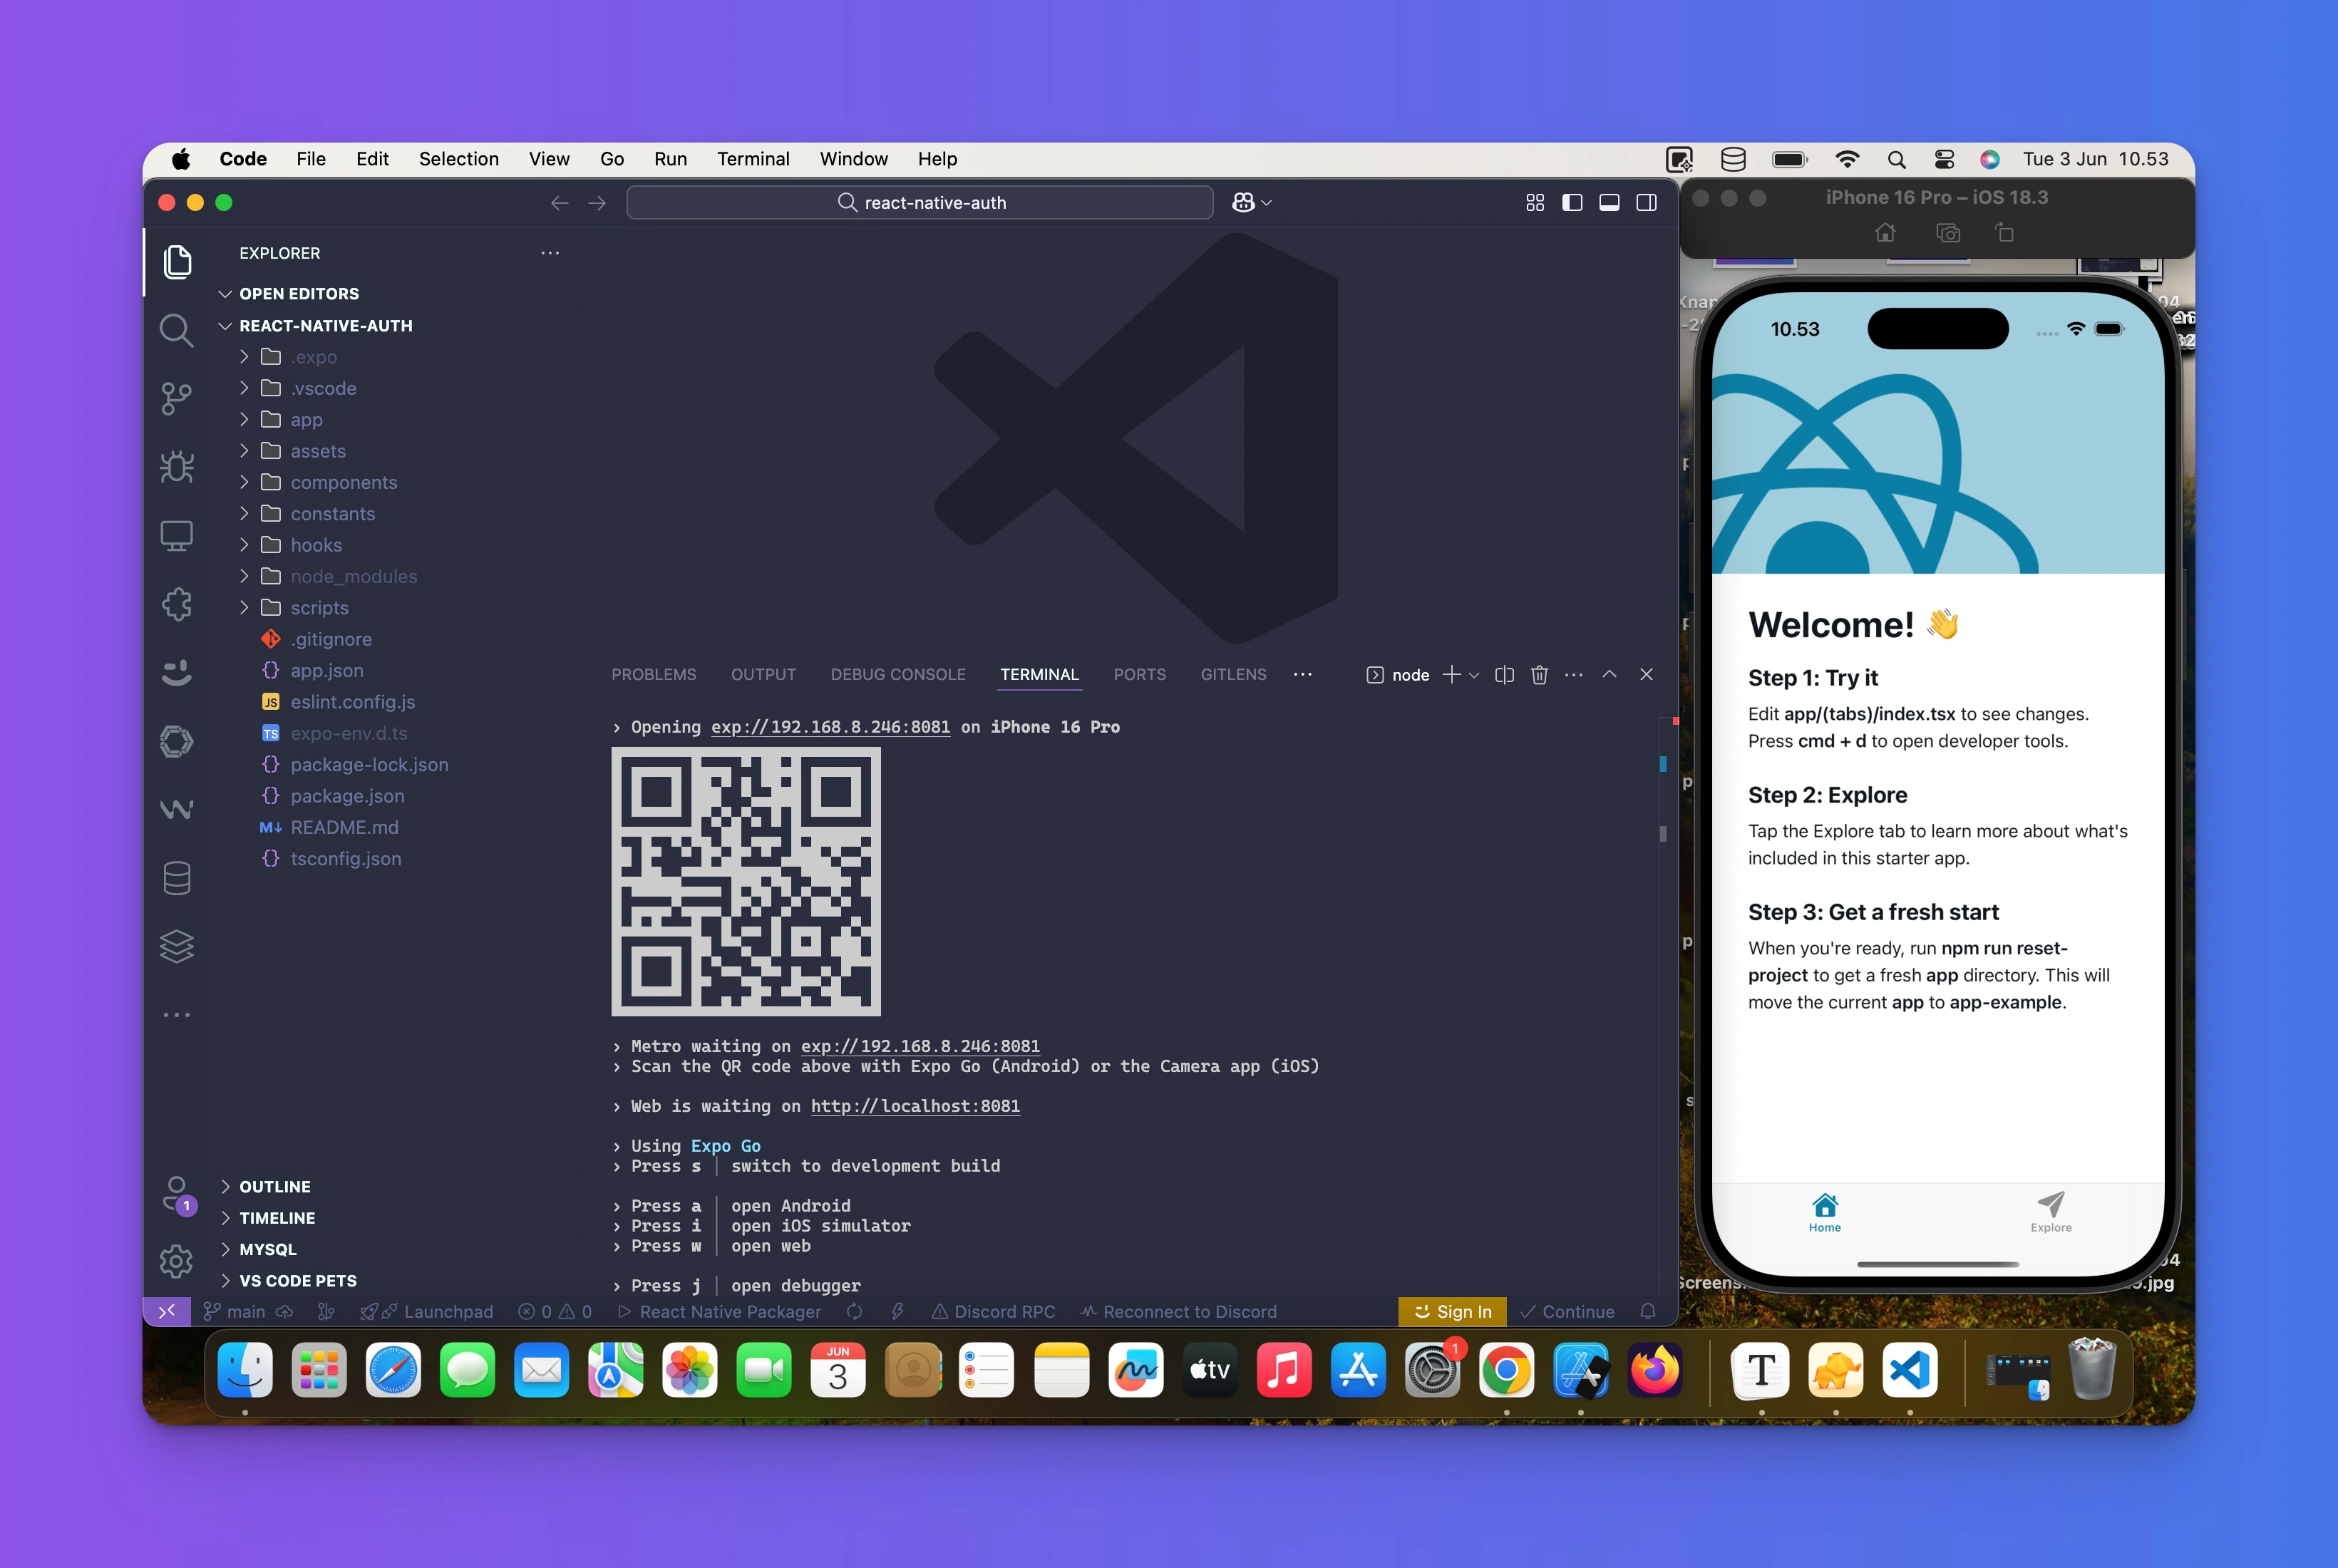Viewport: 2338px width, 1568px height.
Task: Click React Native Packager status item
Action: click(720, 1311)
